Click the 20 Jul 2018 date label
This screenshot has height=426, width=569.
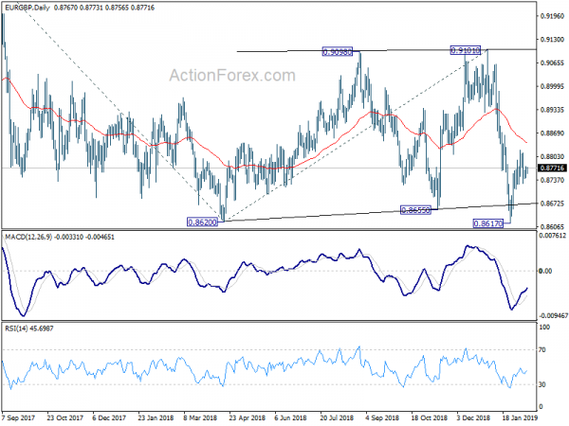(337, 417)
